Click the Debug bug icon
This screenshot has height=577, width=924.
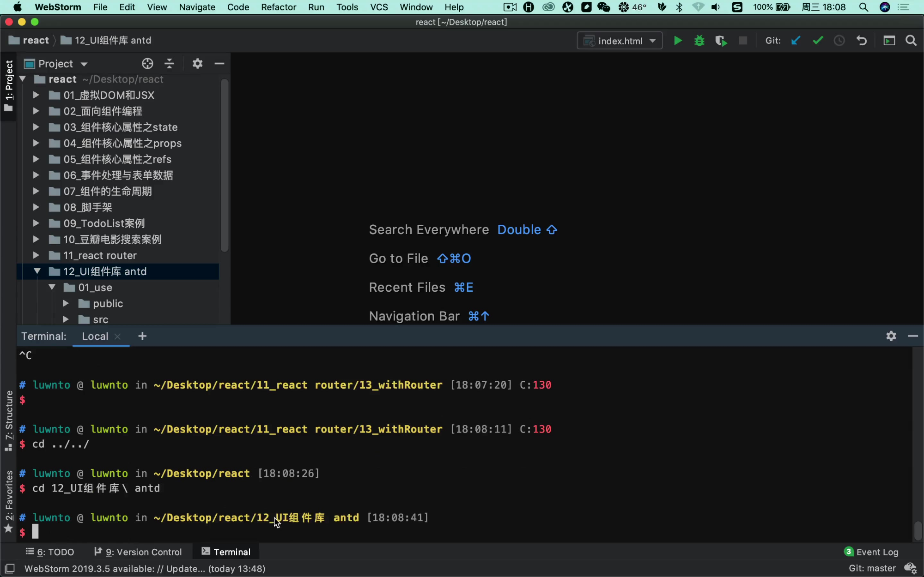pos(699,41)
